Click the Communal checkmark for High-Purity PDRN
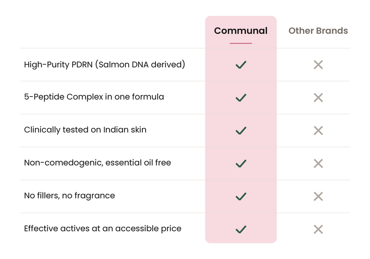 coord(240,65)
